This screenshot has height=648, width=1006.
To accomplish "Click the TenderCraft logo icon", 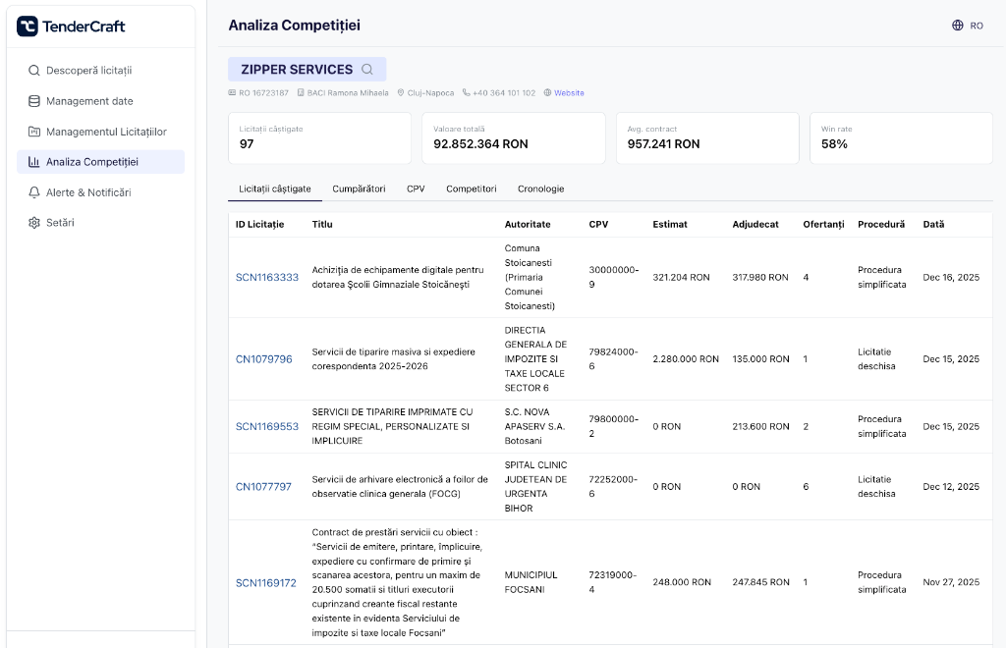I will point(28,27).
